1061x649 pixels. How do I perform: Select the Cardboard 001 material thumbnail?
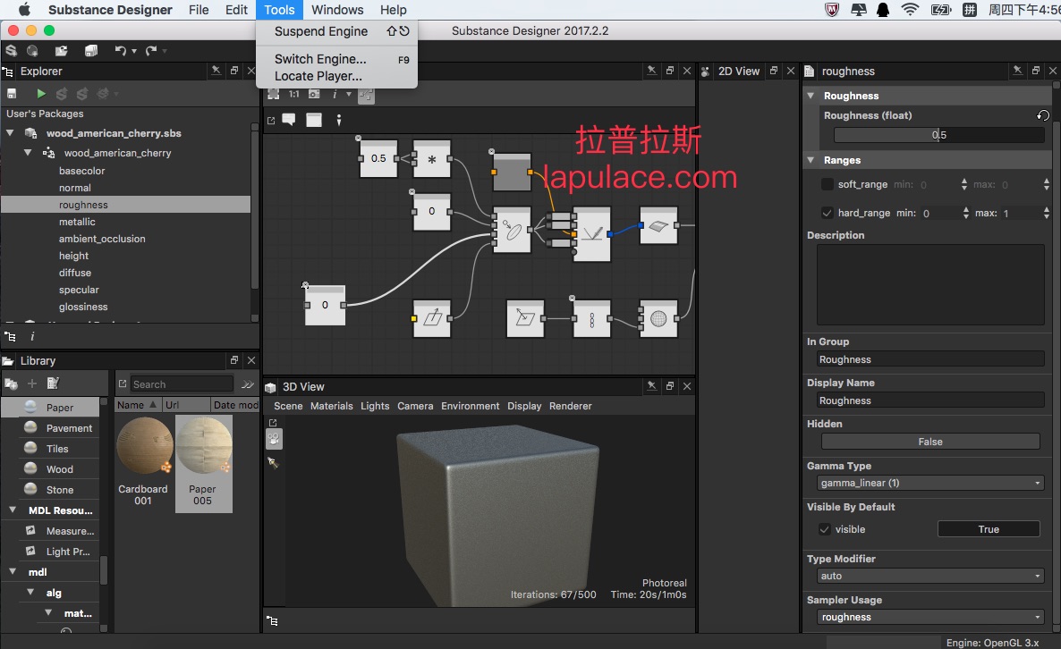(x=145, y=445)
